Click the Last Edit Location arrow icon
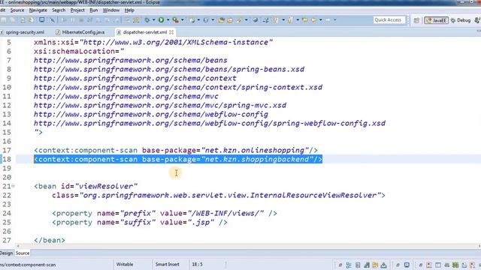Image resolution: width=481 pixels, height=270 pixels. point(305,20)
